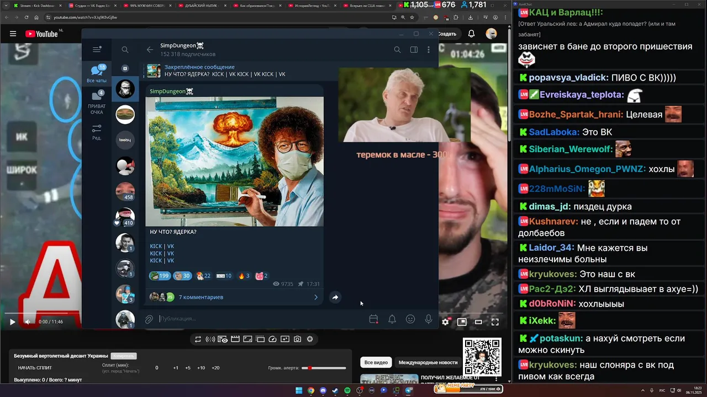Switch YouTube to theater mode

pyautogui.click(x=478, y=321)
